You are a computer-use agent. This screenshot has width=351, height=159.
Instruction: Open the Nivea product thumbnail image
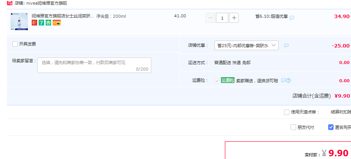coord(19,22)
